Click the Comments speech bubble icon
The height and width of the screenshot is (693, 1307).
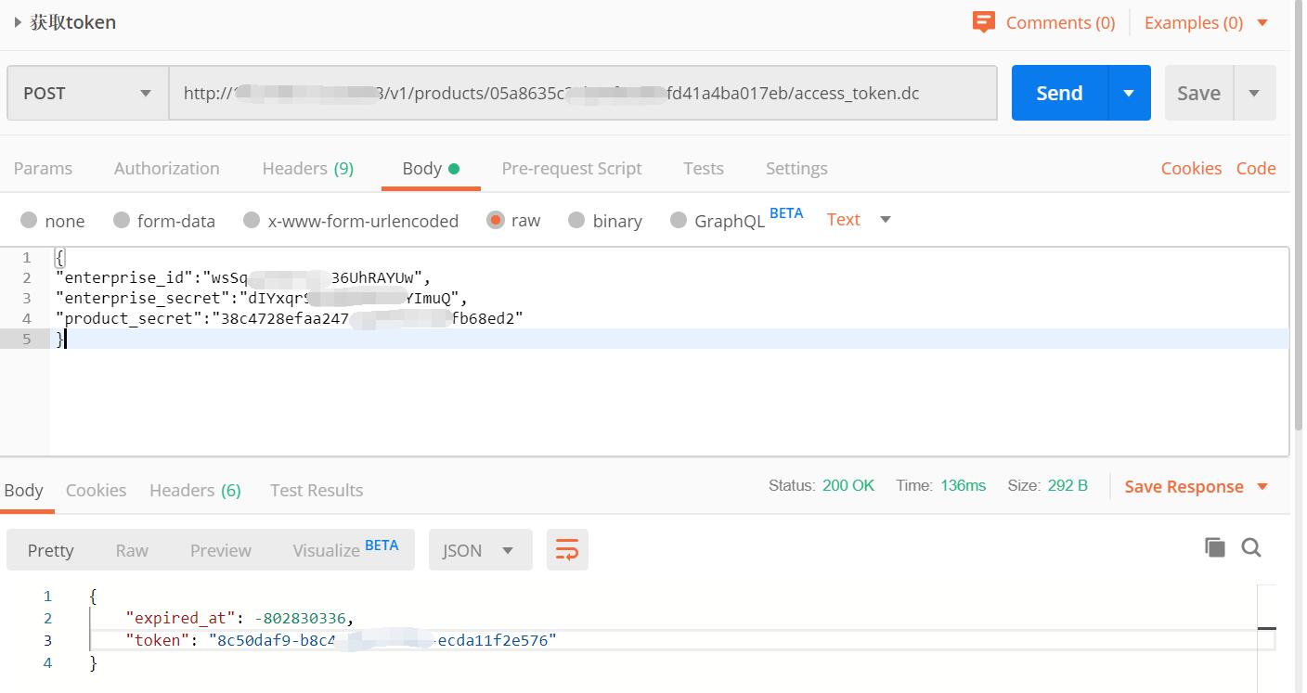click(x=983, y=22)
